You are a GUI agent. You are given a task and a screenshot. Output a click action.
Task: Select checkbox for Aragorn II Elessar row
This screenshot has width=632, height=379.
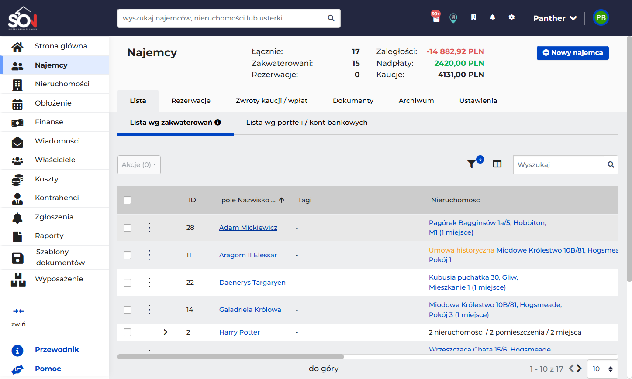(x=128, y=255)
